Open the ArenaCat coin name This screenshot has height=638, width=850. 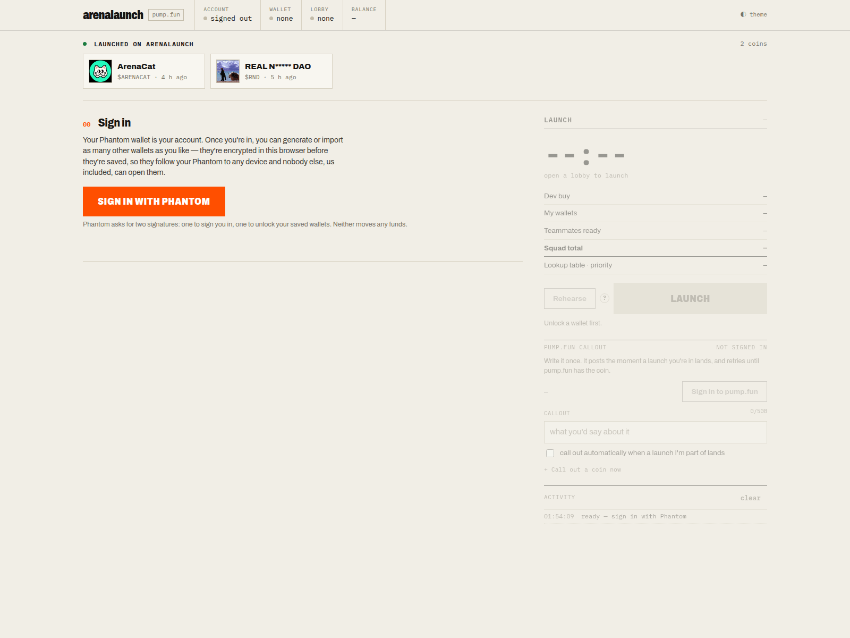click(x=137, y=66)
